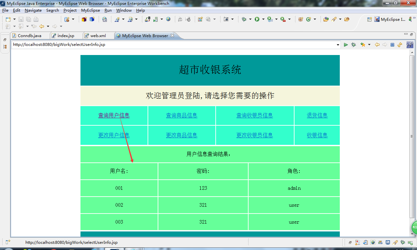Switch to the web.xml tab
Image resolution: width=417 pixels, height=250 pixels.
98,36
